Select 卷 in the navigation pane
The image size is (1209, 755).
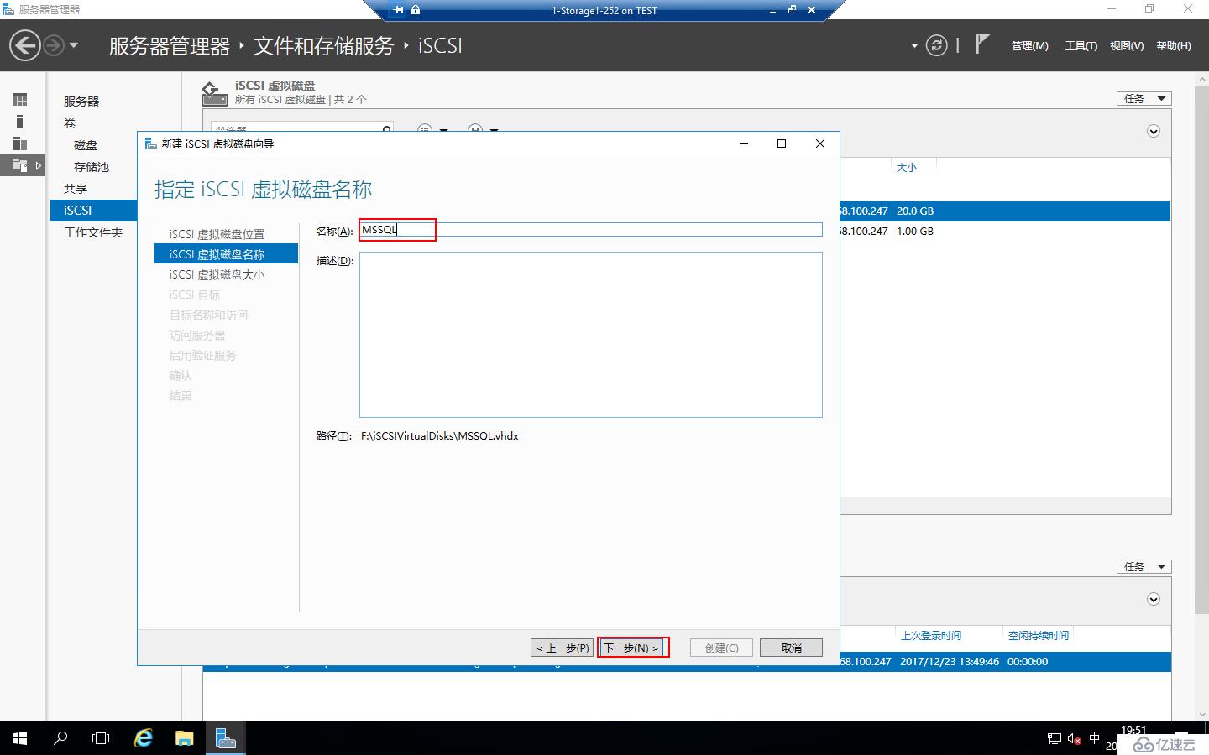coord(70,123)
